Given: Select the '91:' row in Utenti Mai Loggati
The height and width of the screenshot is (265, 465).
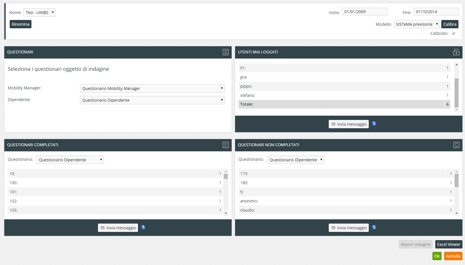Looking at the screenshot, I should [344, 68].
